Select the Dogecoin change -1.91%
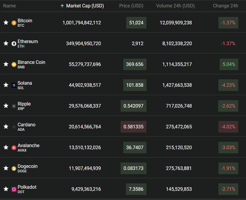The width and height of the screenshot is (246, 200). pos(228,168)
